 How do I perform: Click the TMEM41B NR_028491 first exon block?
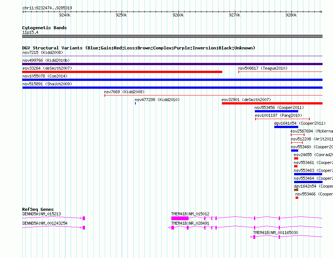pyautogui.click(x=172, y=228)
